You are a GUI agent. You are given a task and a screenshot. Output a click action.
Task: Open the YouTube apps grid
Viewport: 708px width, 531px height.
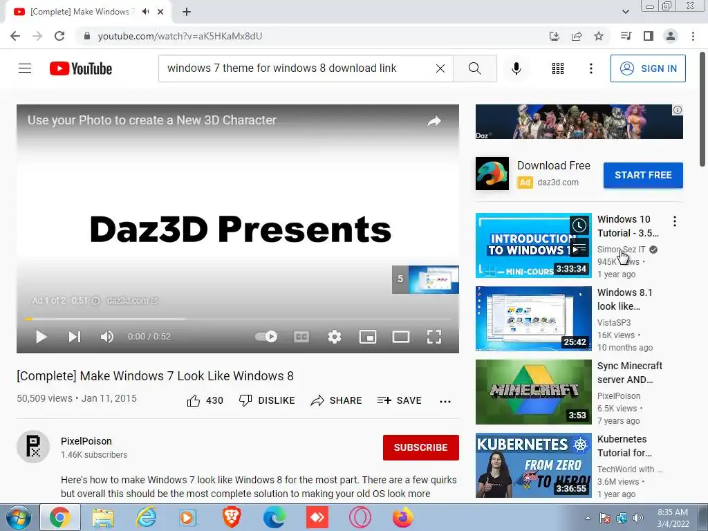point(558,68)
